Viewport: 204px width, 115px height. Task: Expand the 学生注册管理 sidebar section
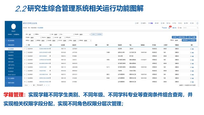coord(13,78)
